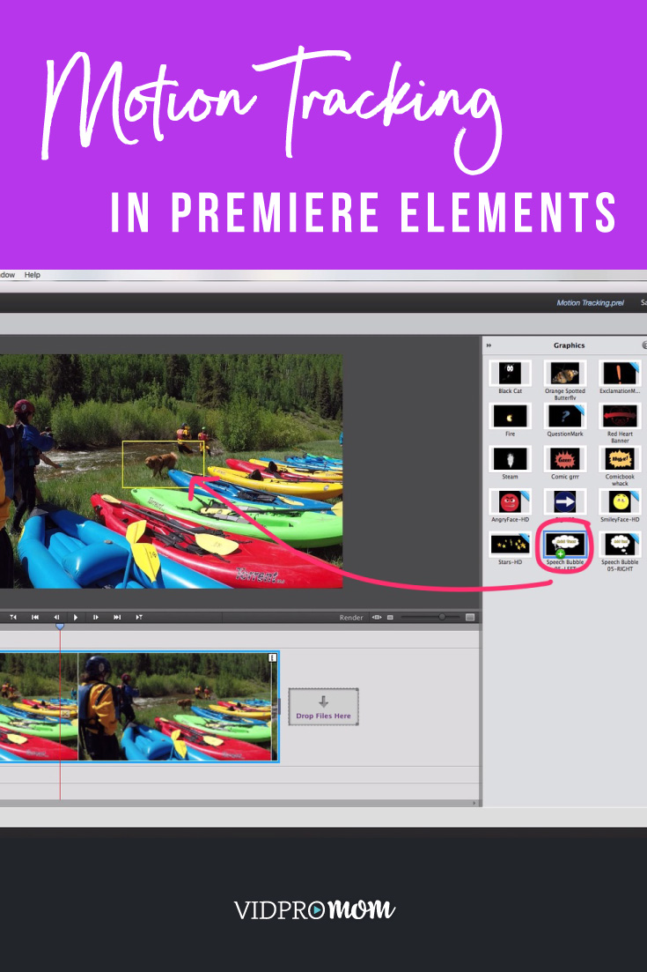Play the video in the monitor
This screenshot has height=972, width=647.
[x=76, y=618]
